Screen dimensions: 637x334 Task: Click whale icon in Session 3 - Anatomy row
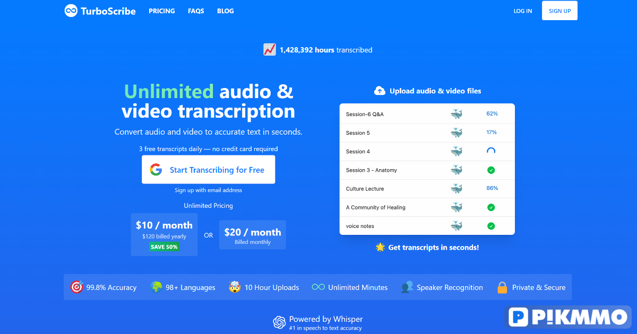(x=457, y=170)
